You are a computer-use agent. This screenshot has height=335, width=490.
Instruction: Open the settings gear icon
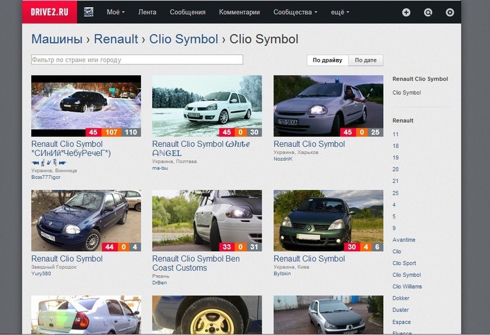tap(450, 12)
